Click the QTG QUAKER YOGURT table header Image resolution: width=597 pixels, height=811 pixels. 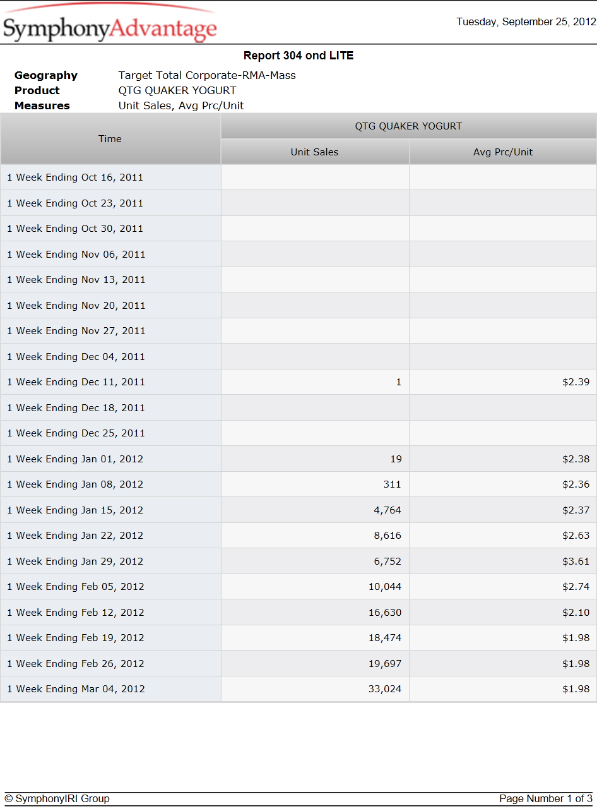pos(408,126)
